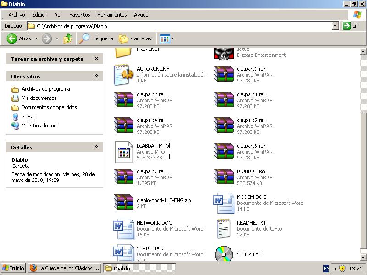Expand Tareas de archivo y carpeta panel
The width and height of the screenshot is (367, 275).
click(x=96, y=59)
